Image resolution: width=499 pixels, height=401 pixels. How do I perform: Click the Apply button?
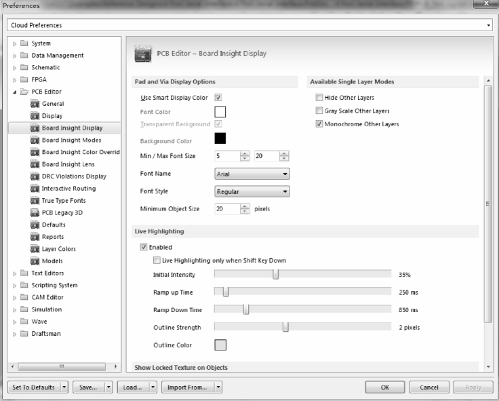473,387
